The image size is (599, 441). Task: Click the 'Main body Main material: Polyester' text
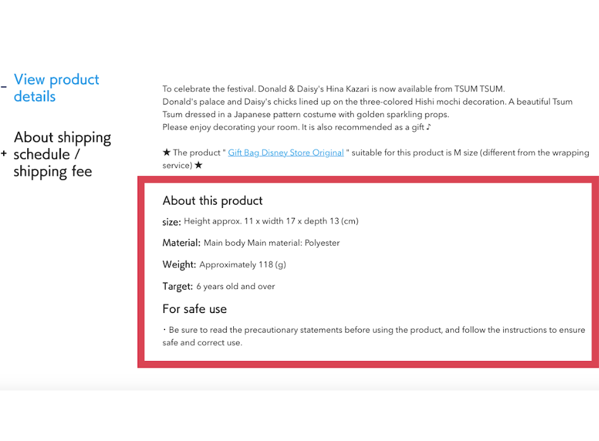point(272,243)
